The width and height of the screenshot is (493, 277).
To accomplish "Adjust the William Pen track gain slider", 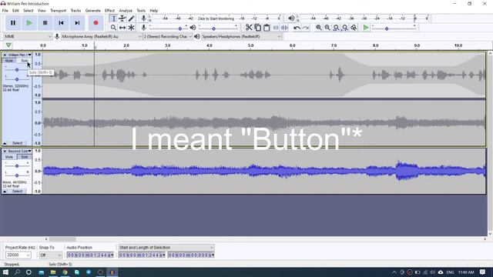I will (17, 70).
